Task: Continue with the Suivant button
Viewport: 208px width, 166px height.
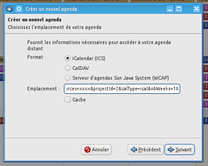Action: pyautogui.click(x=179, y=150)
